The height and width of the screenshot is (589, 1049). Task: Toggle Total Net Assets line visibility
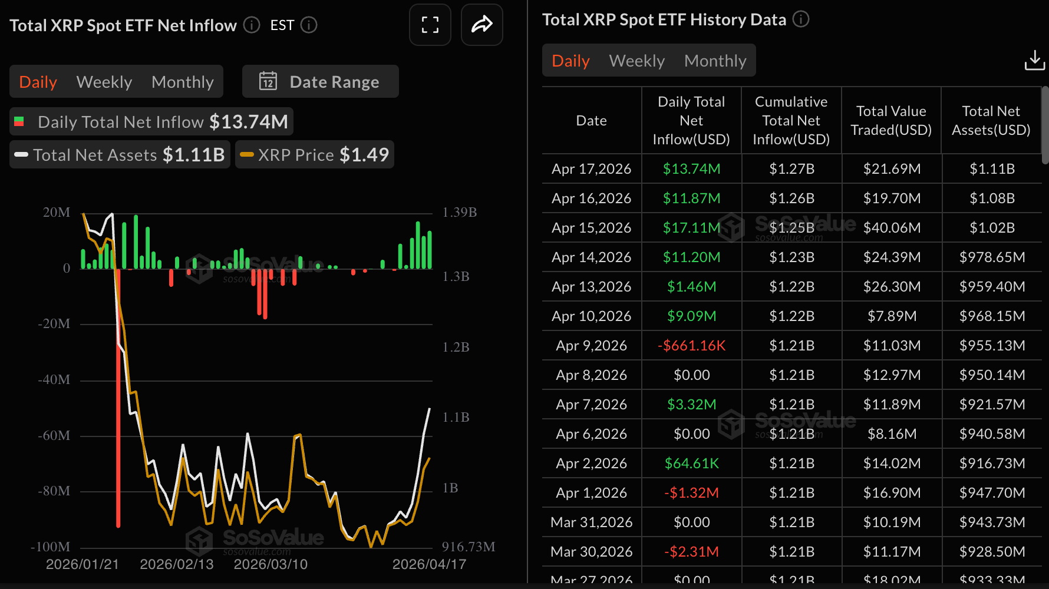[120, 155]
